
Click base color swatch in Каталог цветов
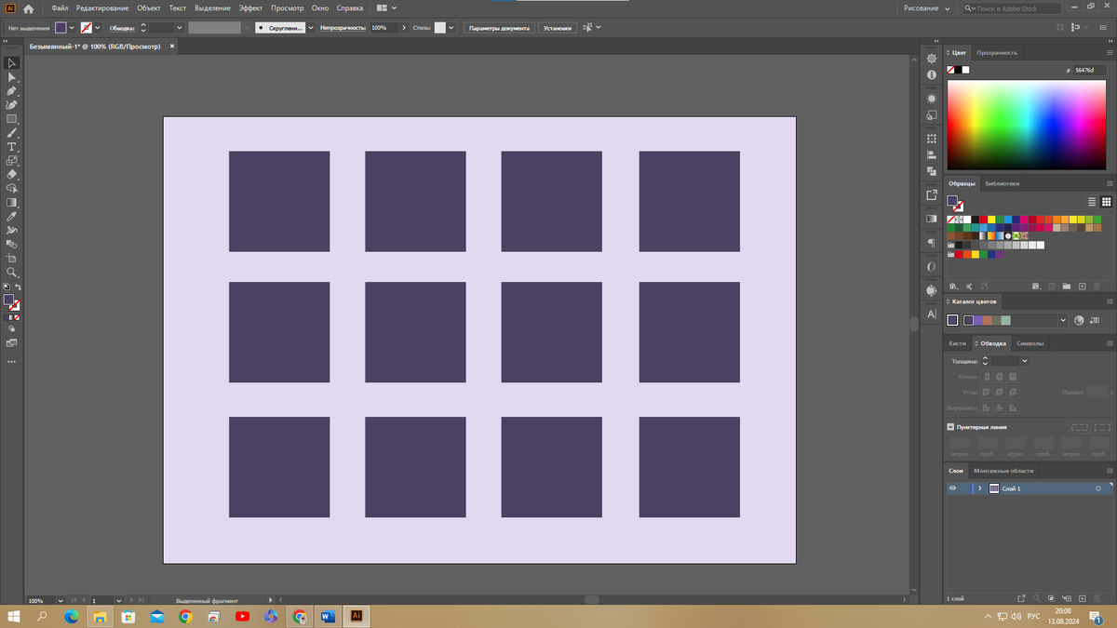tap(952, 320)
